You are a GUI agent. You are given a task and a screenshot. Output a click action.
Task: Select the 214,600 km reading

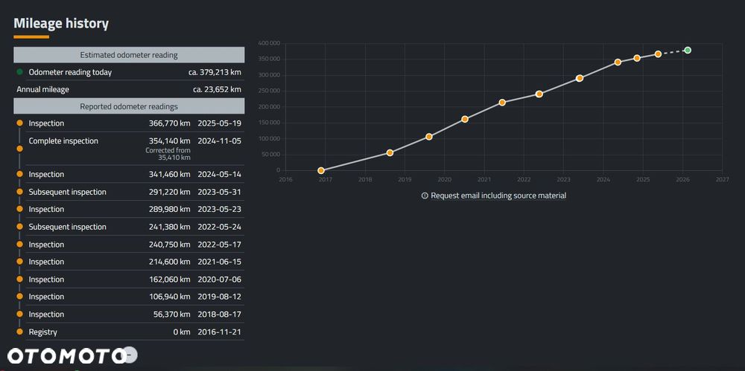click(x=170, y=262)
